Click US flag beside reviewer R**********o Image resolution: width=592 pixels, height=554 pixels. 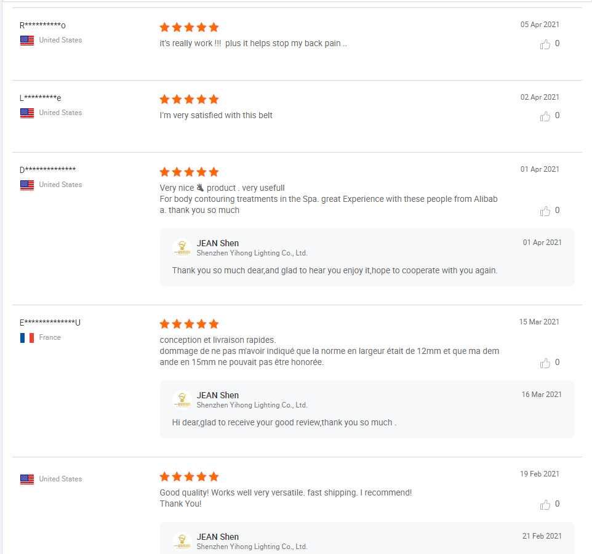click(x=27, y=41)
